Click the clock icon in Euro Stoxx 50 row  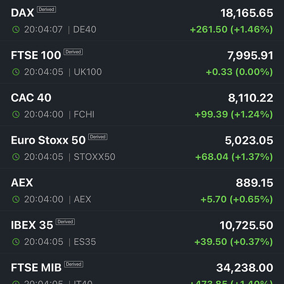pyautogui.click(x=16, y=157)
